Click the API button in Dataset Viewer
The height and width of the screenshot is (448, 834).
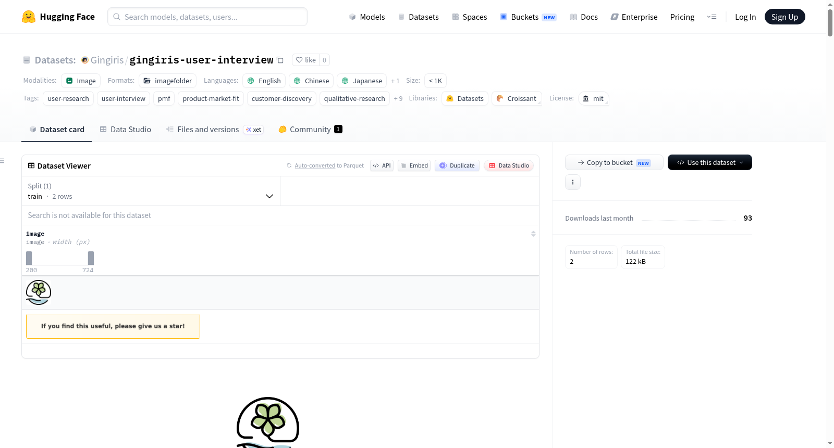[x=382, y=165]
